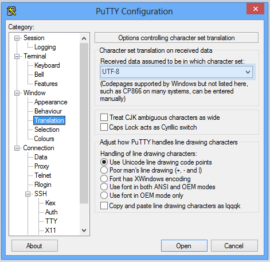
Task: Collapse the Terminal tree node
Action: pyautogui.click(x=17, y=56)
